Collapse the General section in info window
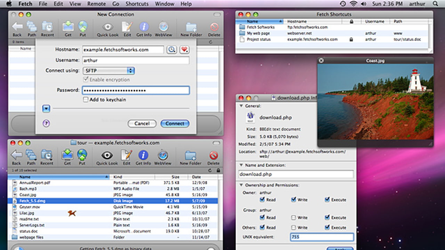445x250 pixels. 241,106
